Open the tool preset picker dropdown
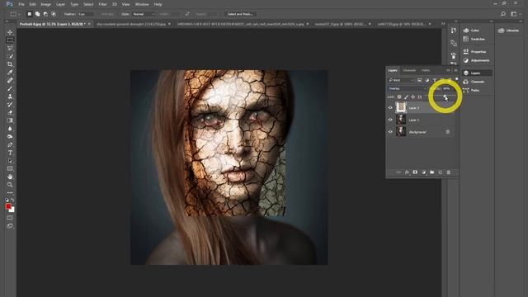528x297 pixels. pos(15,14)
